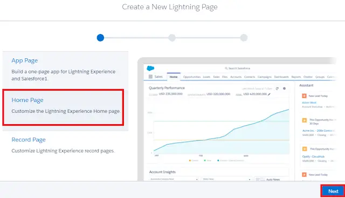Click the refresh icon in Quarterly Performance
The height and width of the screenshot is (198, 345).
pos(277,88)
